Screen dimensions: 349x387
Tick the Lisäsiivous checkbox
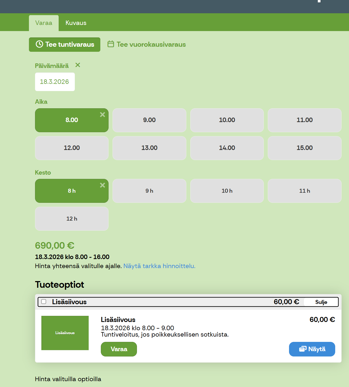[x=44, y=302]
